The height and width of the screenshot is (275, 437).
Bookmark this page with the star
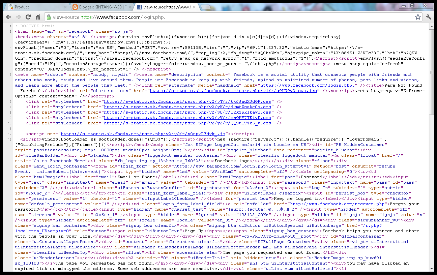[x=418, y=17]
